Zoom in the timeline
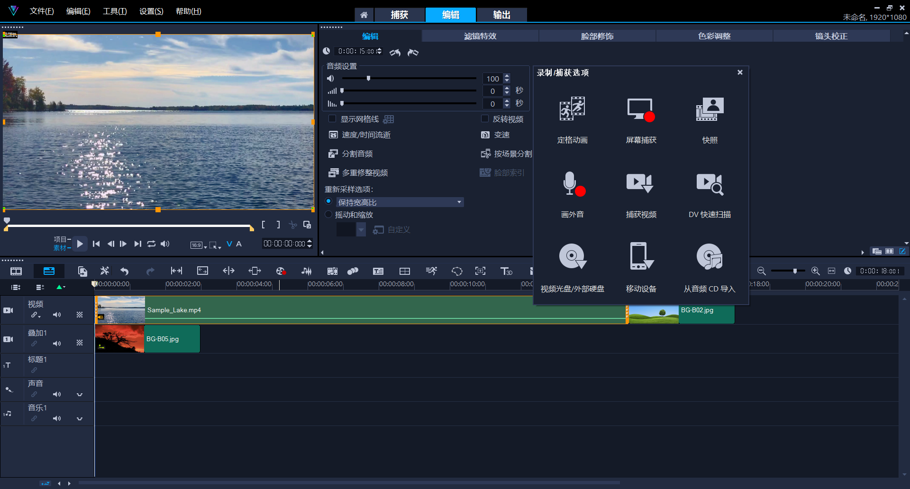Image resolution: width=910 pixels, height=489 pixels. 815,271
